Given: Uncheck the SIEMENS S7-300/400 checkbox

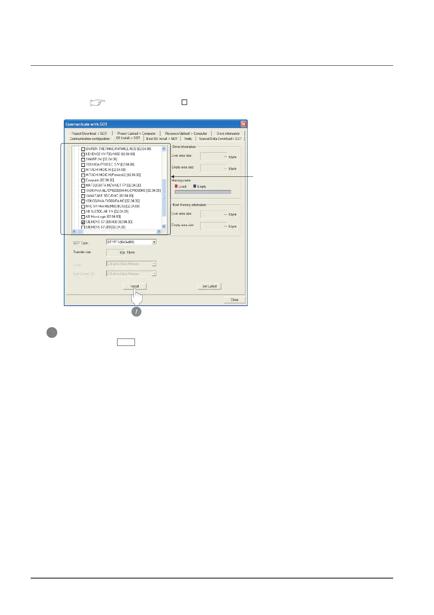Looking at the screenshot, I should click(83, 222).
